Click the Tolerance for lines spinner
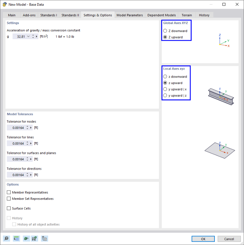This screenshot has height=245, width=244. tap(27, 143)
